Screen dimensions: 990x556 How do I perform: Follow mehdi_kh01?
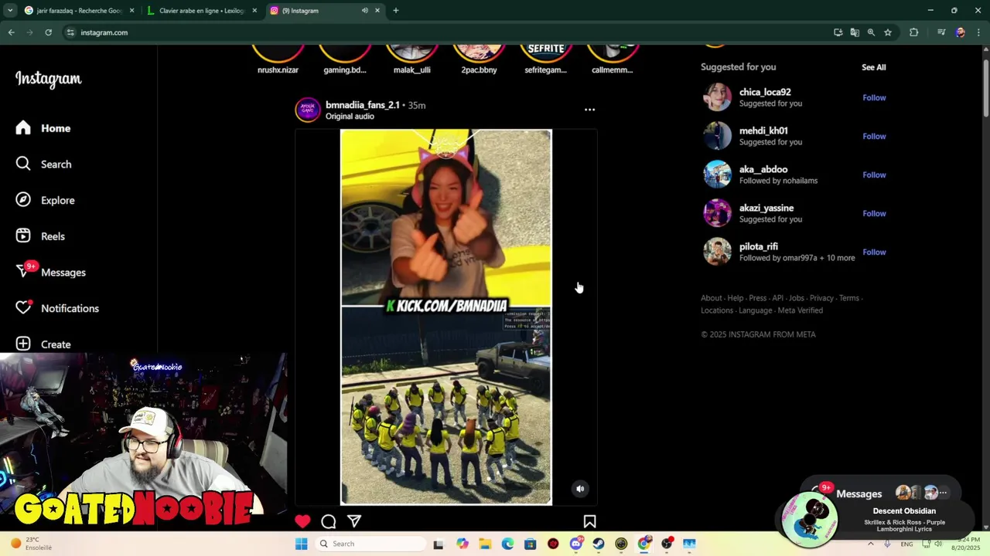pos(874,136)
